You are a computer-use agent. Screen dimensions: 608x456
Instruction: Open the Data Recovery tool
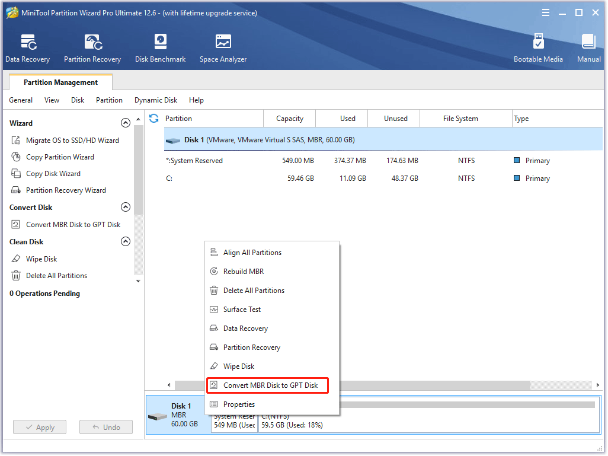click(27, 49)
